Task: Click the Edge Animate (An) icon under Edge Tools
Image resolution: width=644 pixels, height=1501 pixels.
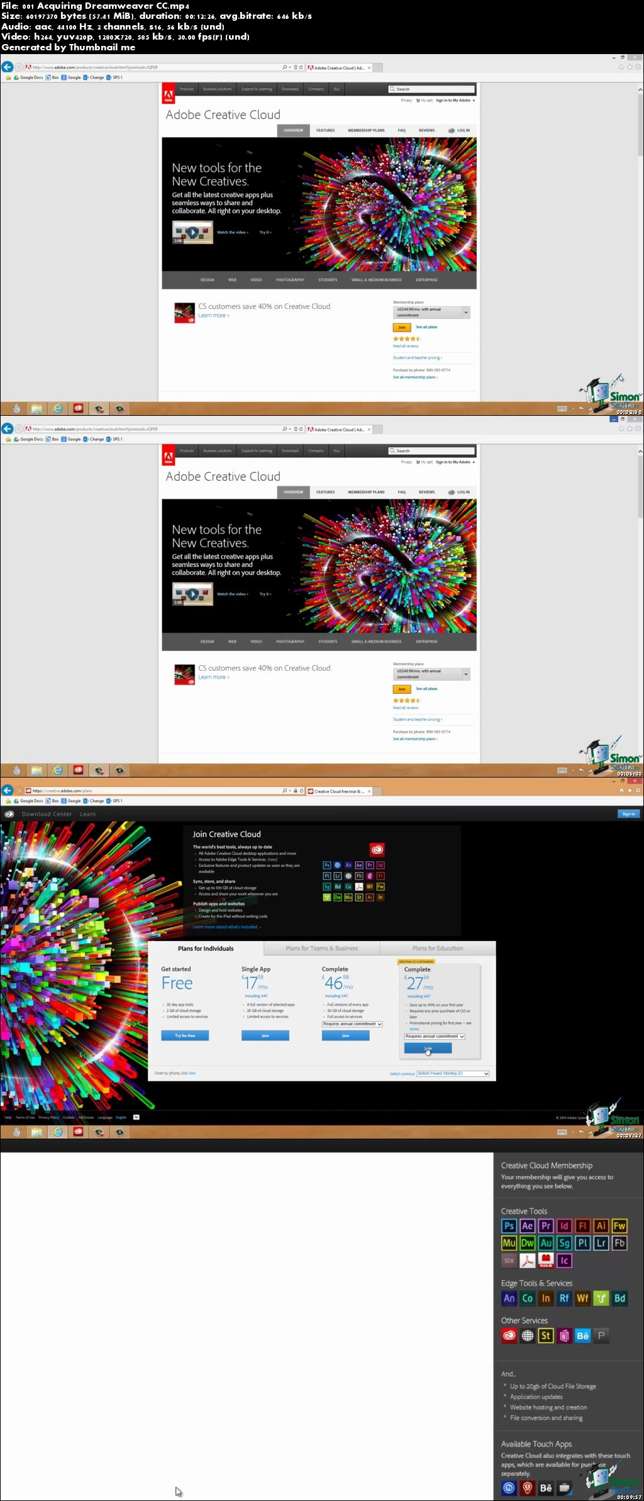Action: (x=509, y=1298)
